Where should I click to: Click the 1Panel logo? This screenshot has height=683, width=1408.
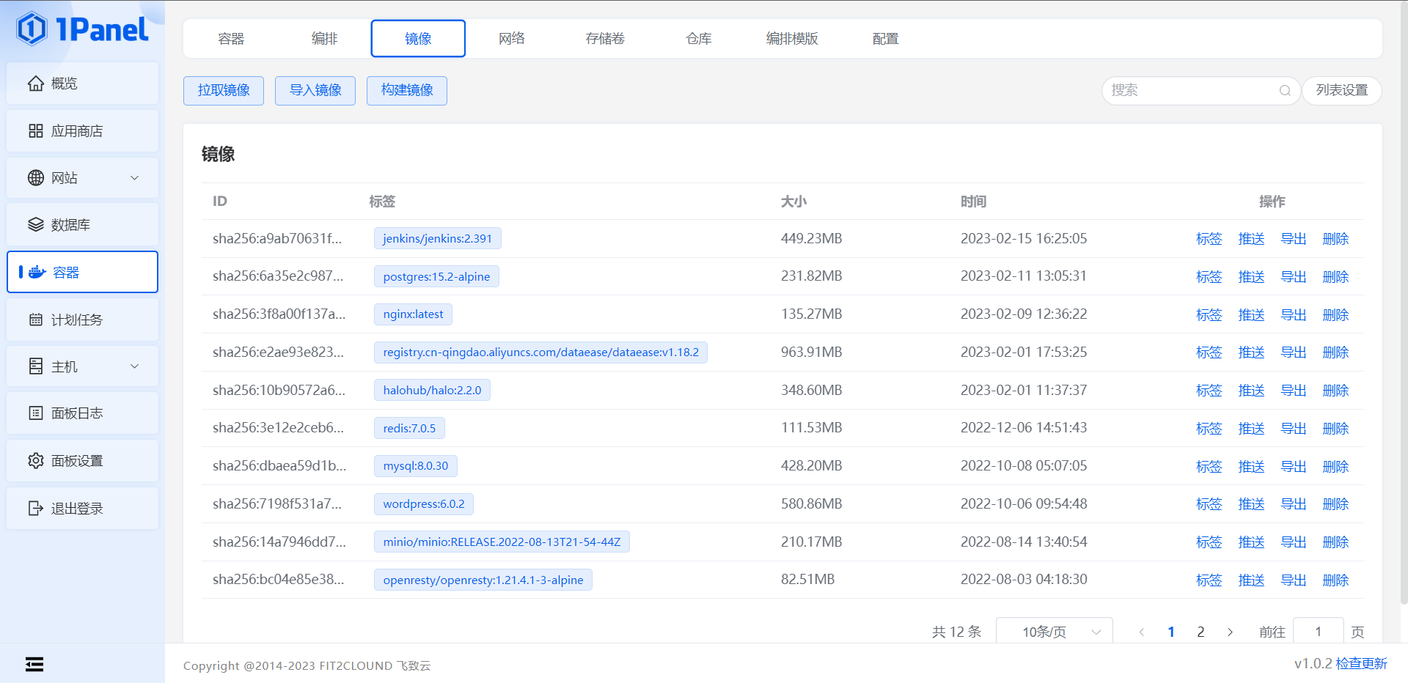click(x=82, y=29)
